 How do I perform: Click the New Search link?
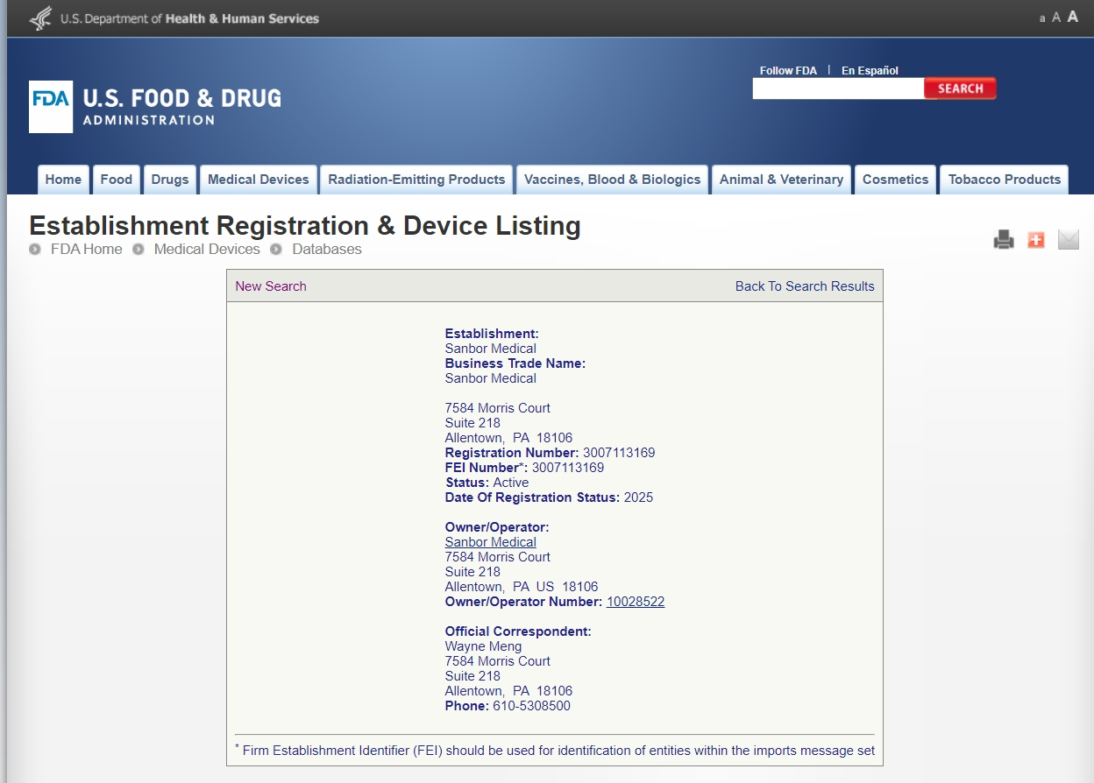click(x=271, y=286)
